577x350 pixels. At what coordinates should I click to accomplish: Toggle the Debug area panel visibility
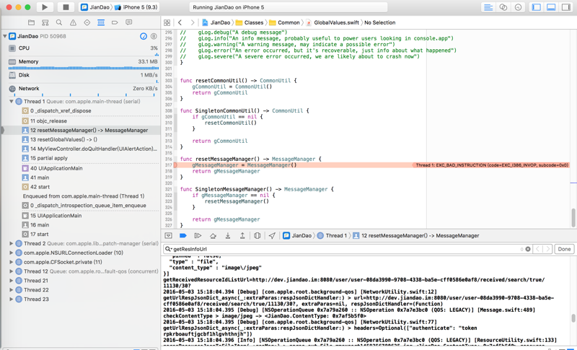point(551,7)
